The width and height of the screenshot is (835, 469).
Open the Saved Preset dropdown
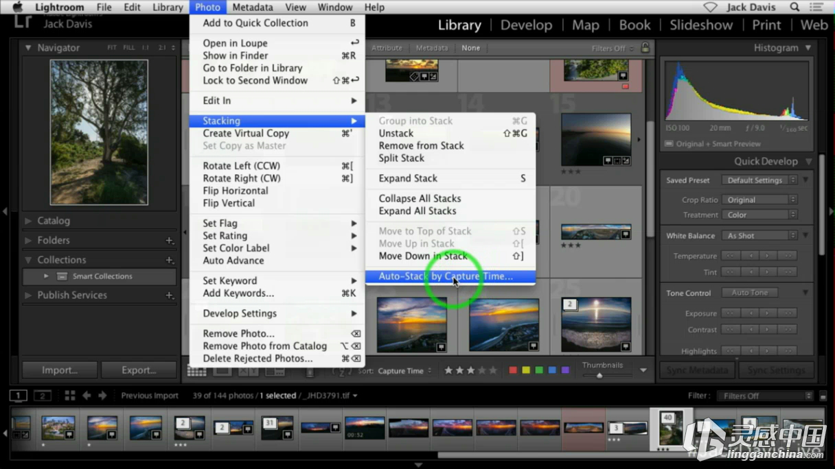point(759,180)
